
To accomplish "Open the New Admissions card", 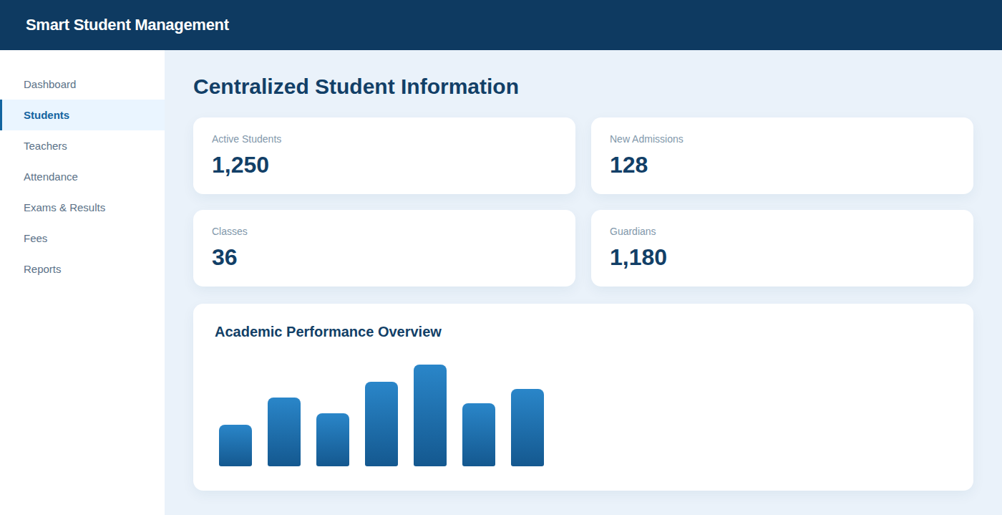I will pyautogui.click(x=782, y=155).
